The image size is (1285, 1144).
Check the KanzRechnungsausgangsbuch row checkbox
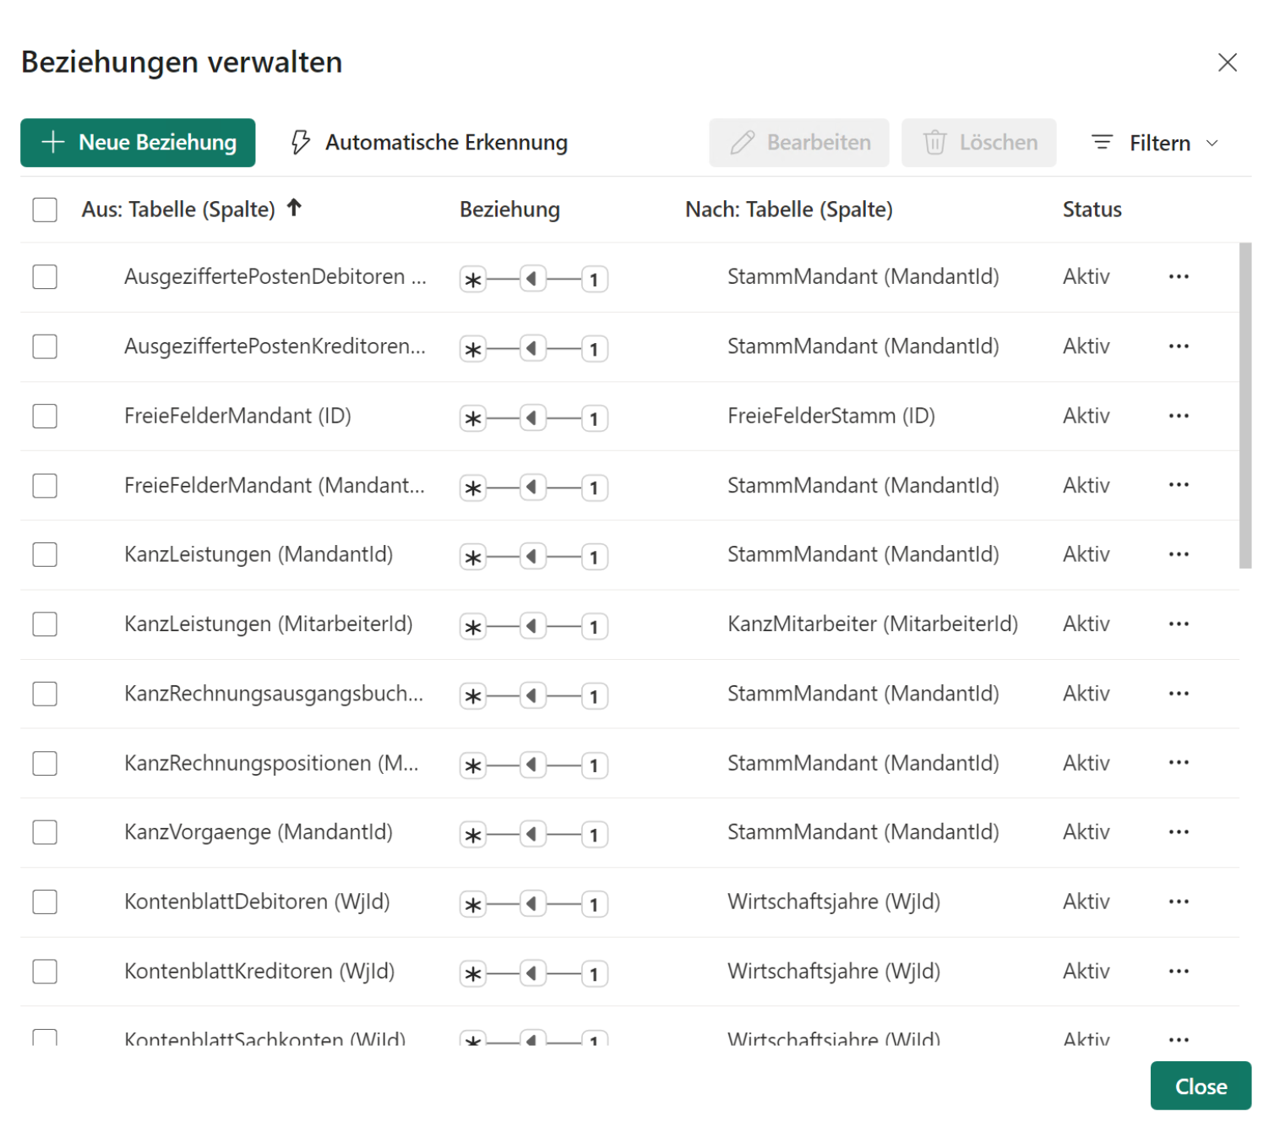coord(45,694)
